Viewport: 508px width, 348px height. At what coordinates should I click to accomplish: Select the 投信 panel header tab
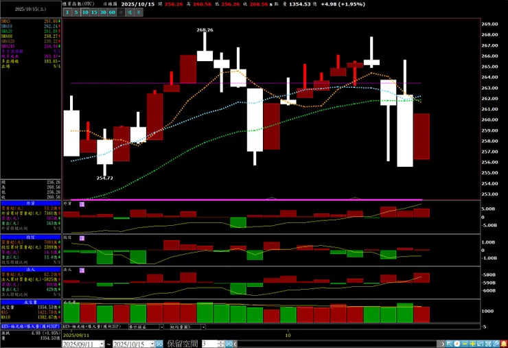[31, 237]
